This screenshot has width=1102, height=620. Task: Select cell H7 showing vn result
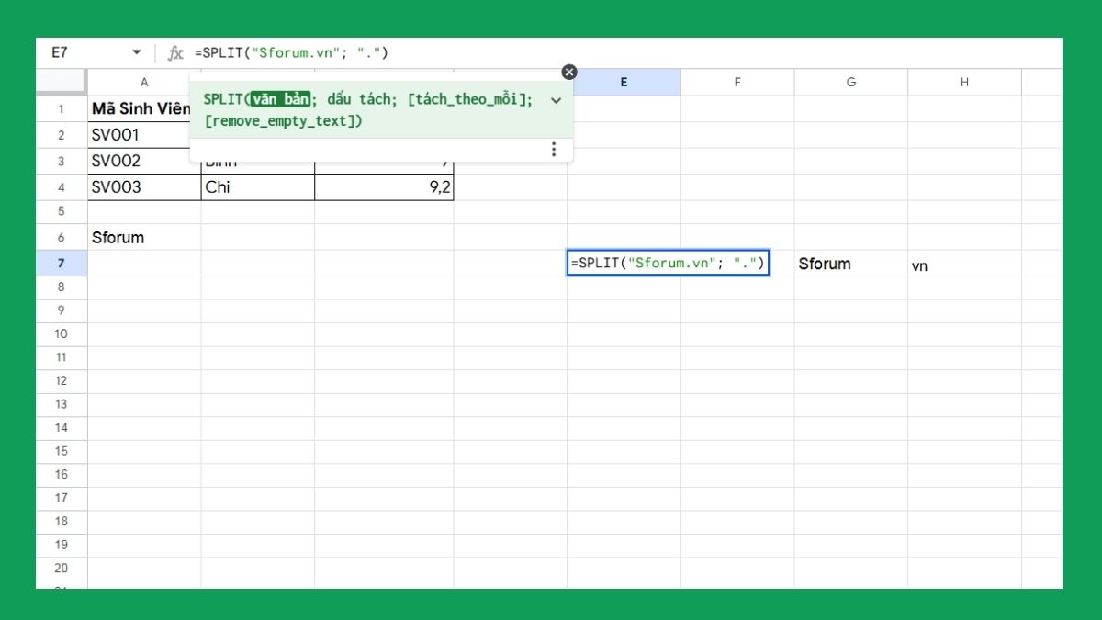[x=964, y=264]
